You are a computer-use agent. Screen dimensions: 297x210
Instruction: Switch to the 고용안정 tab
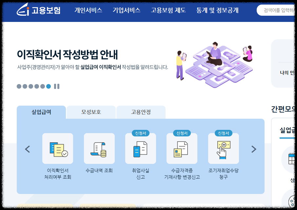pos(141,112)
